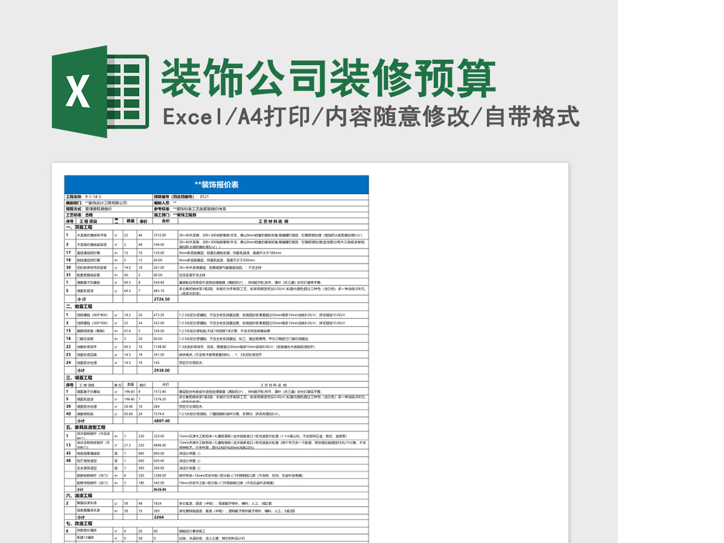Select the 2938.00 subtotal cell

[x=165, y=370]
